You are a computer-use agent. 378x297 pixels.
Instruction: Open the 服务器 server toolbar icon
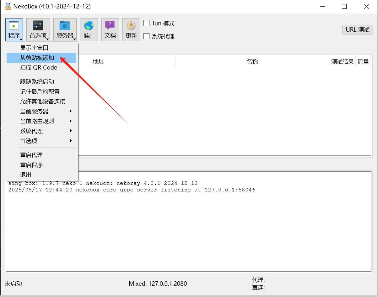[x=65, y=29]
